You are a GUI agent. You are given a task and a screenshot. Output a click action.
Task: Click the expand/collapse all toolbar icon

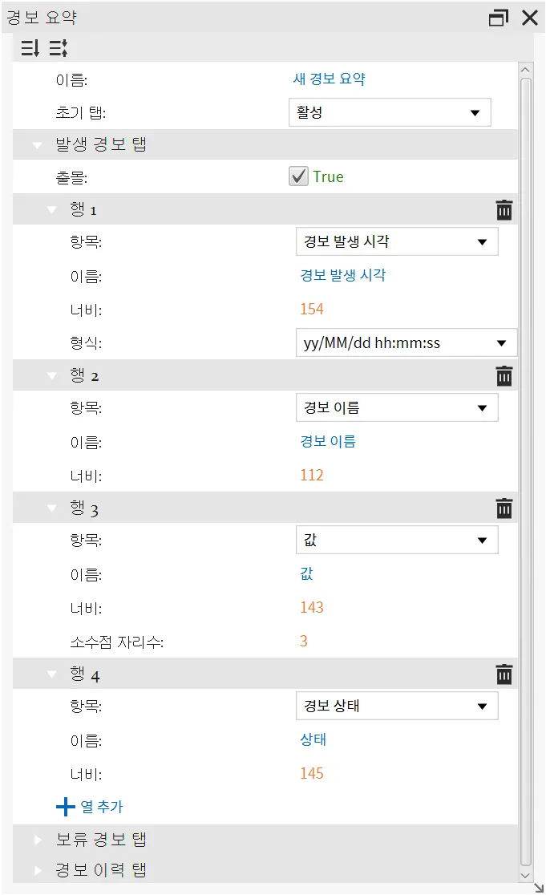59,48
